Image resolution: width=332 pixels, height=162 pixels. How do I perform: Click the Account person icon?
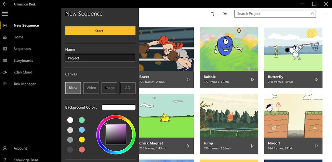5,148
